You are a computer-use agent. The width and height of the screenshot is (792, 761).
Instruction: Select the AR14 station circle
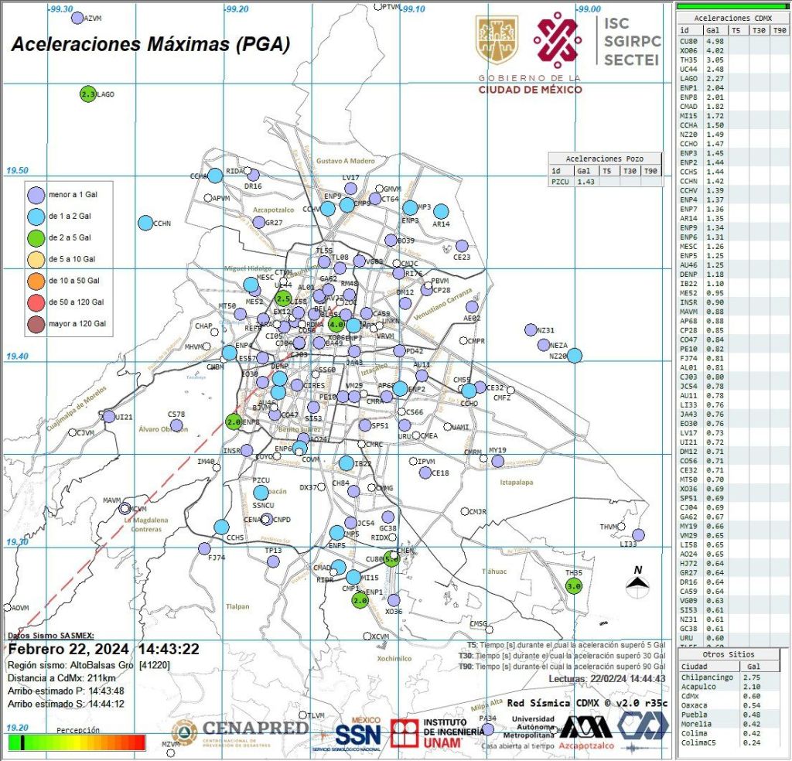click(441, 211)
